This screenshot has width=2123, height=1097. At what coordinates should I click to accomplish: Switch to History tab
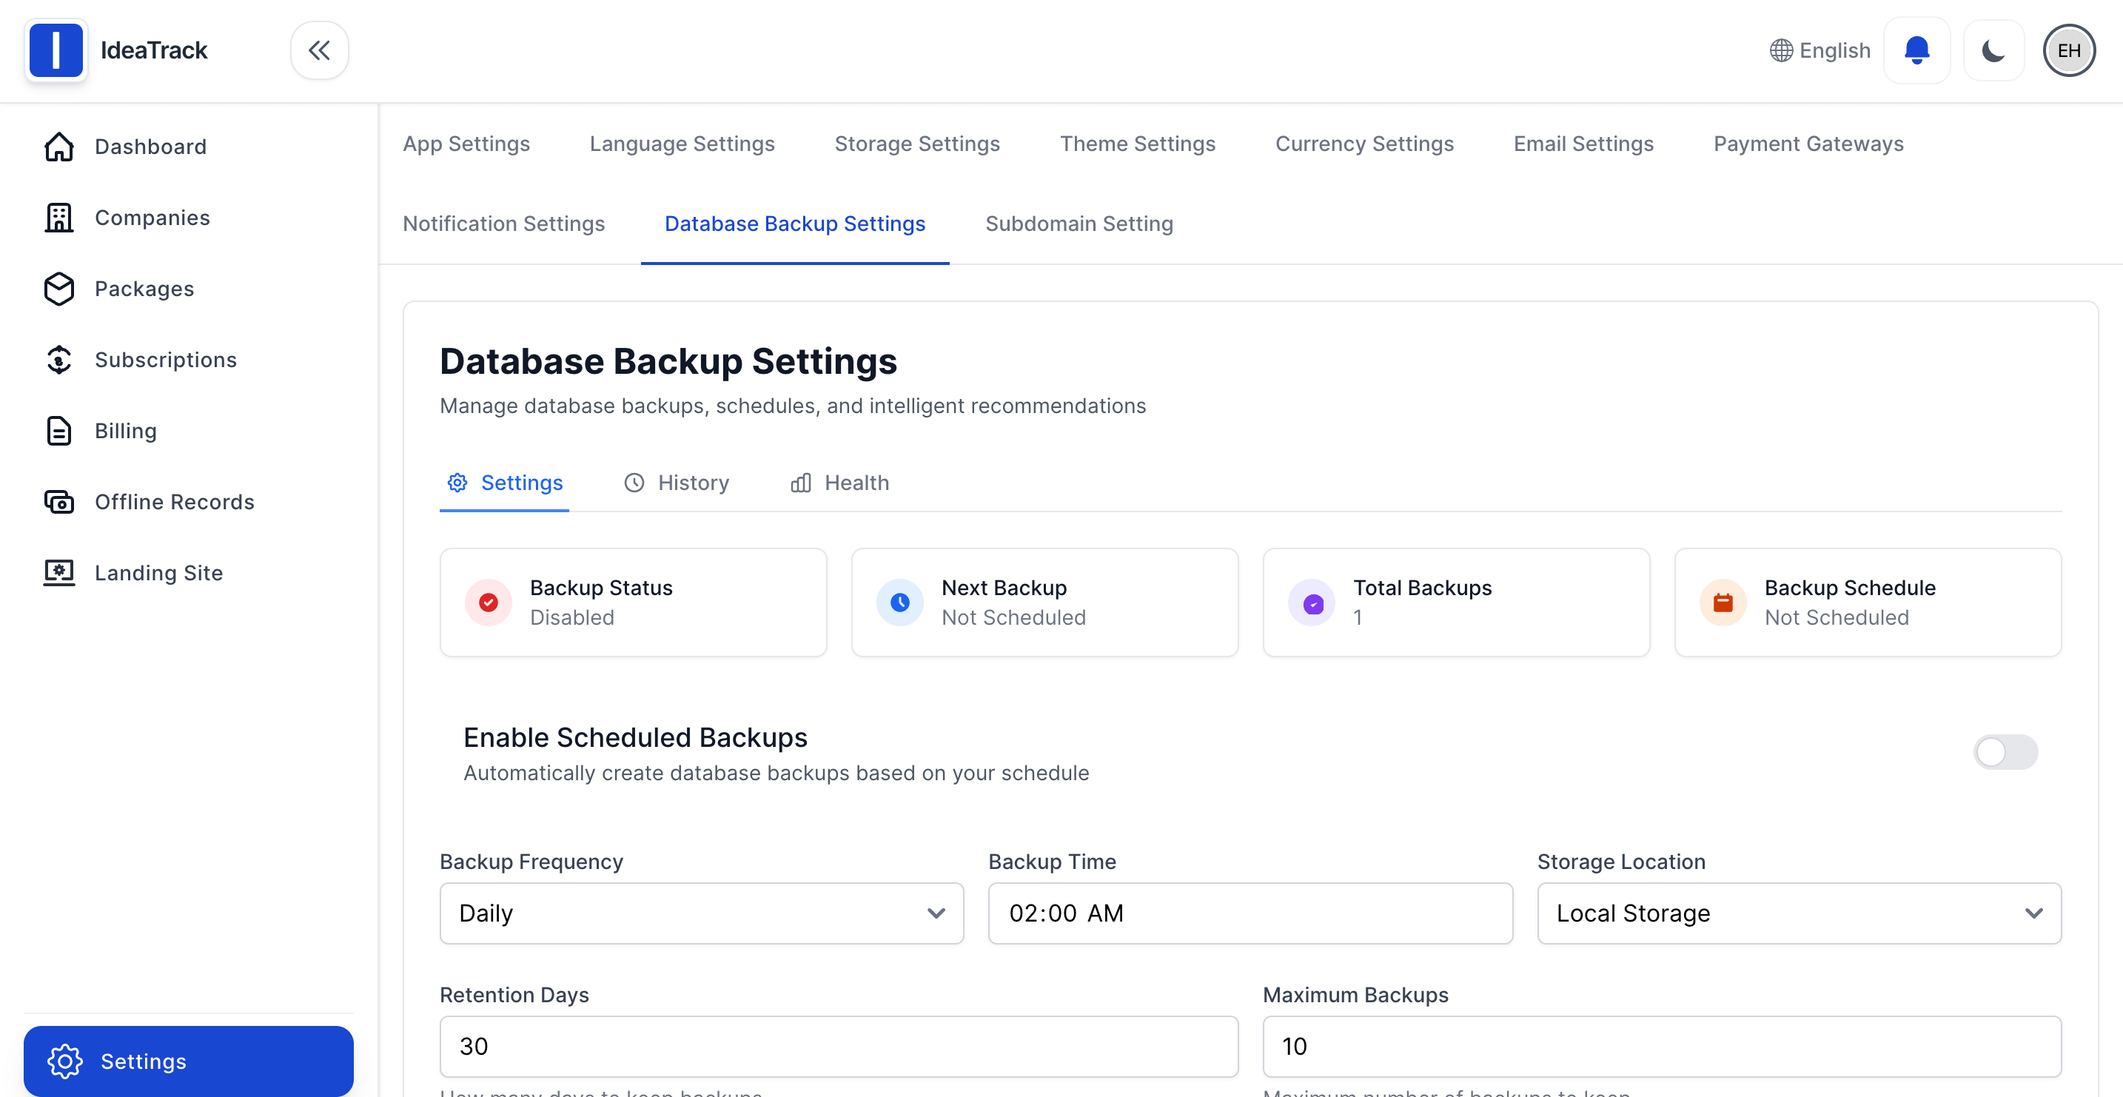[x=677, y=483]
